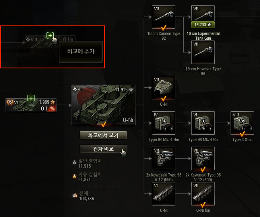Click the 전차 비교 button
The image size is (260, 217).
(103, 149)
